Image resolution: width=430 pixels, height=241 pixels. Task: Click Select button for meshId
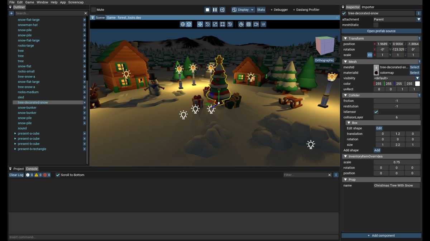click(x=415, y=67)
